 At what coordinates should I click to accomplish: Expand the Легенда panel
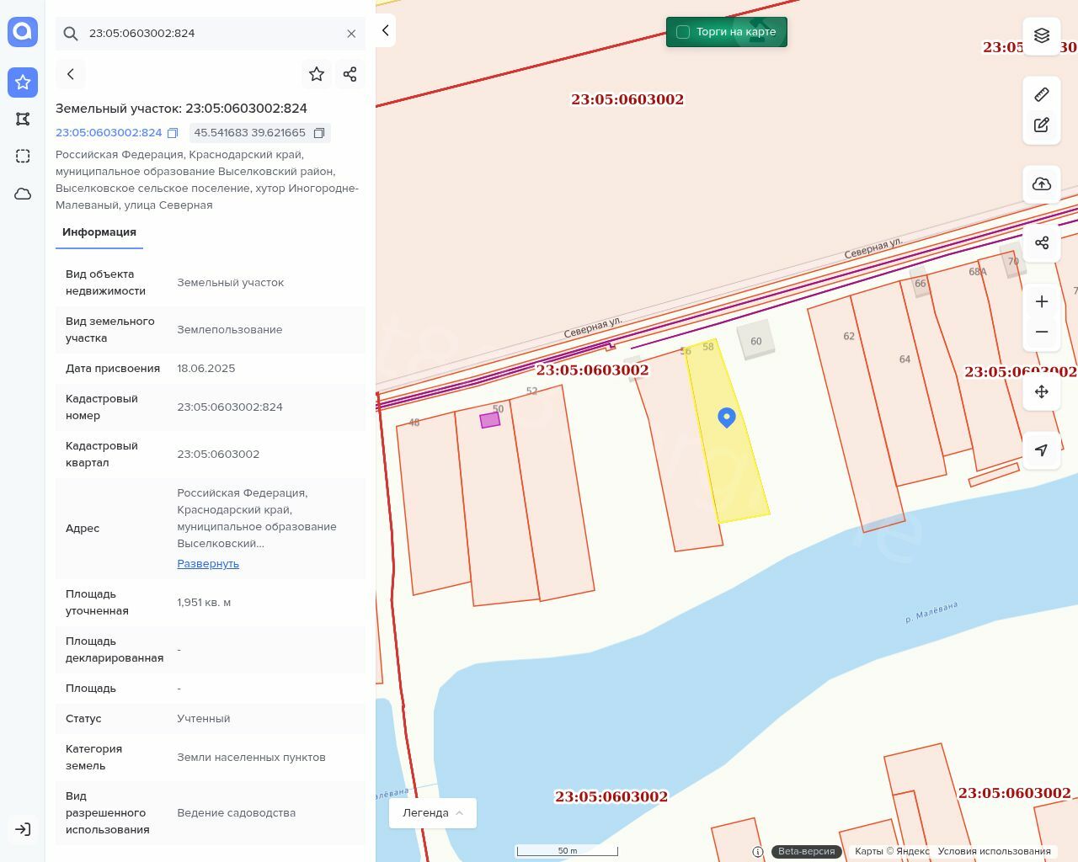coord(432,813)
